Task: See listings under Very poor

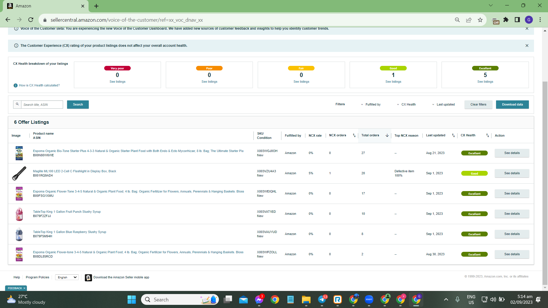Action: (x=117, y=82)
